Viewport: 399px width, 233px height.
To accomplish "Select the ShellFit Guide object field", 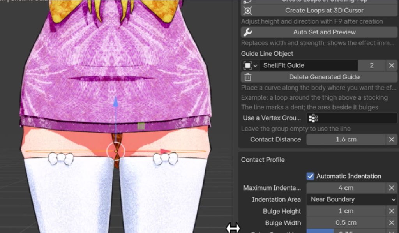I will point(309,65).
